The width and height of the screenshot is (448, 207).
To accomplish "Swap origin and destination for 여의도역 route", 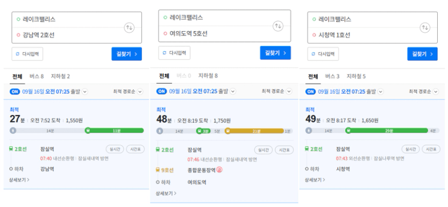I will click(x=278, y=26).
